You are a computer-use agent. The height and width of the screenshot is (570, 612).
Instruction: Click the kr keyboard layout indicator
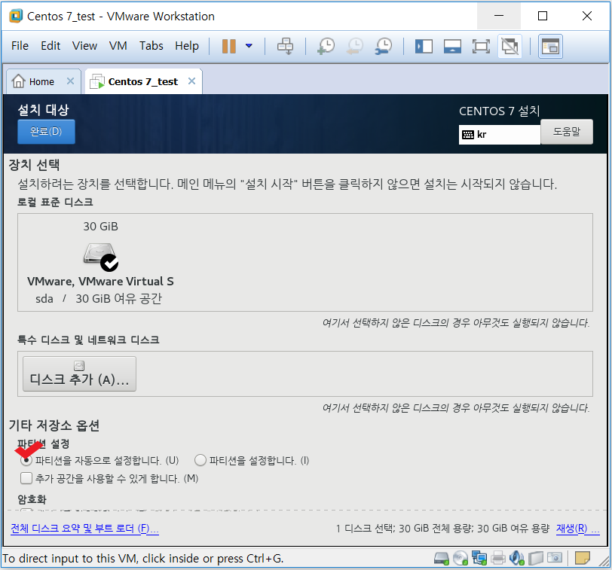pyautogui.click(x=500, y=135)
